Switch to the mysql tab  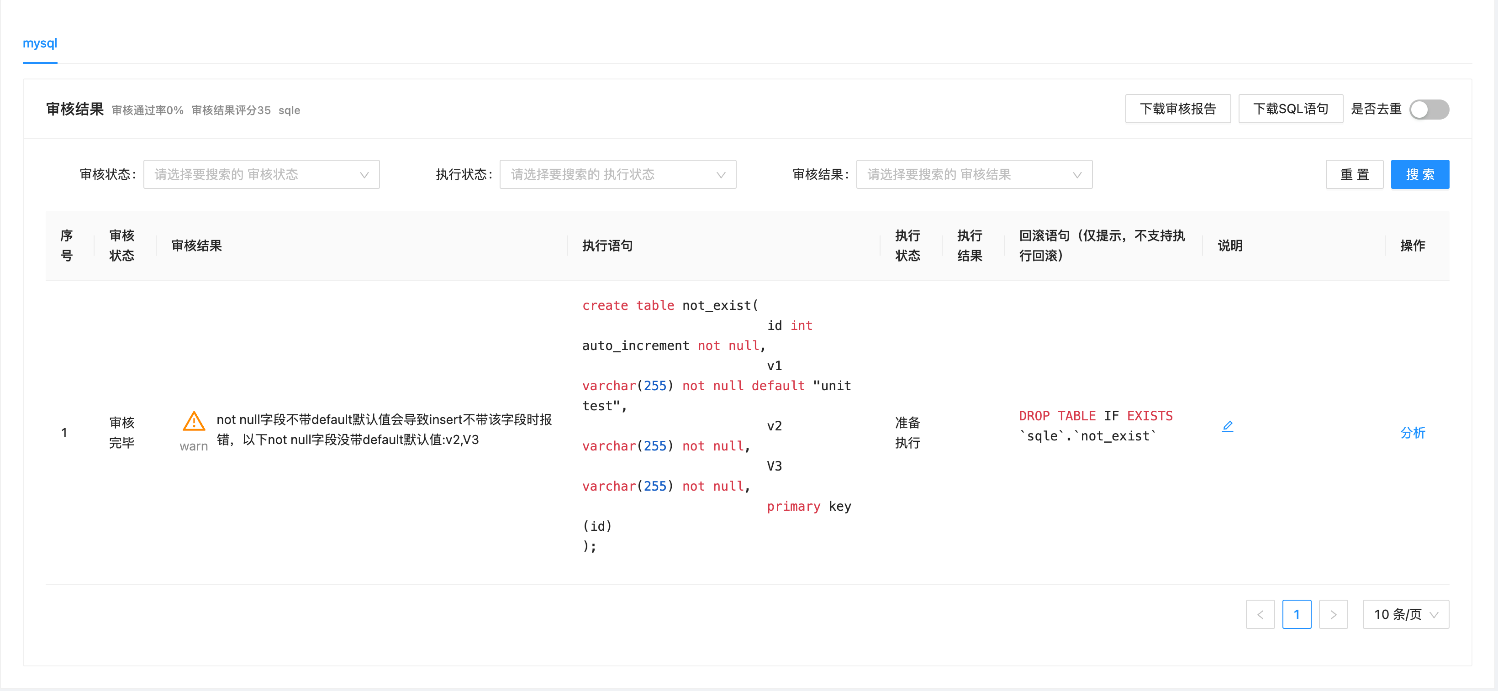(40, 44)
